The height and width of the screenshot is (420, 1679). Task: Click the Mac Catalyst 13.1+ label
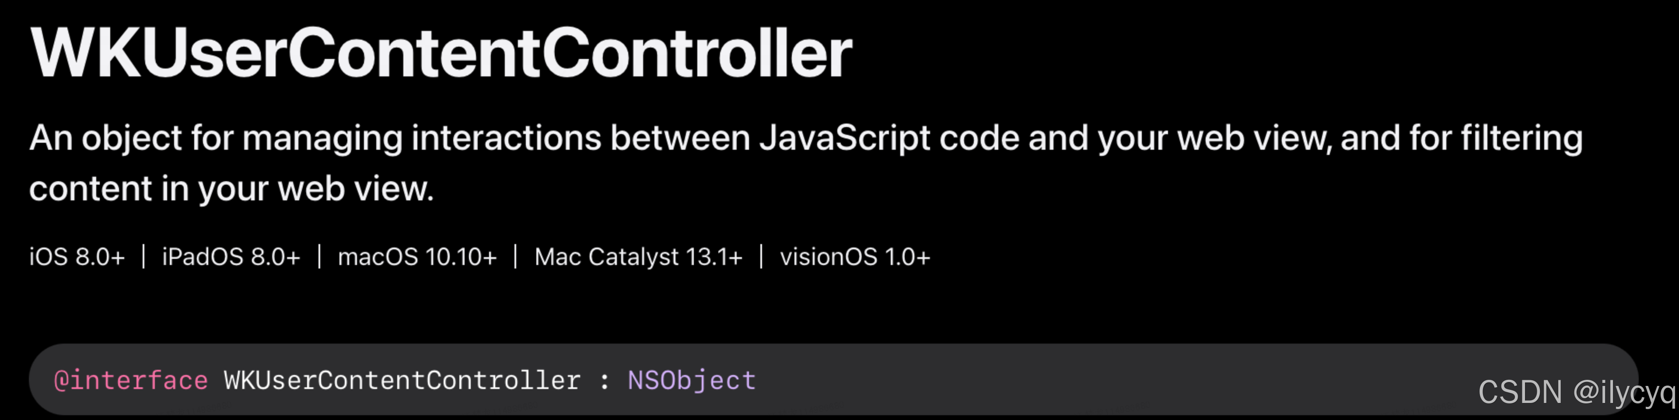[x=638, y=257]
